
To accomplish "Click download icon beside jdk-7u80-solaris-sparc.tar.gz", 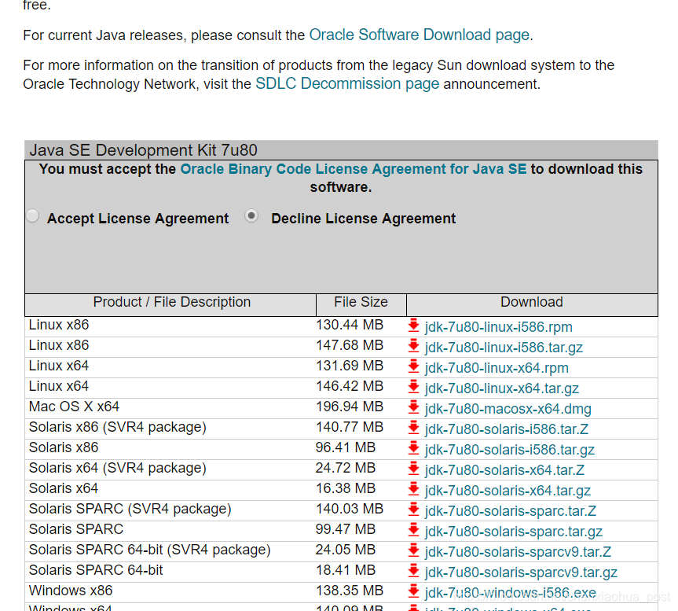I will click(414, 530).
